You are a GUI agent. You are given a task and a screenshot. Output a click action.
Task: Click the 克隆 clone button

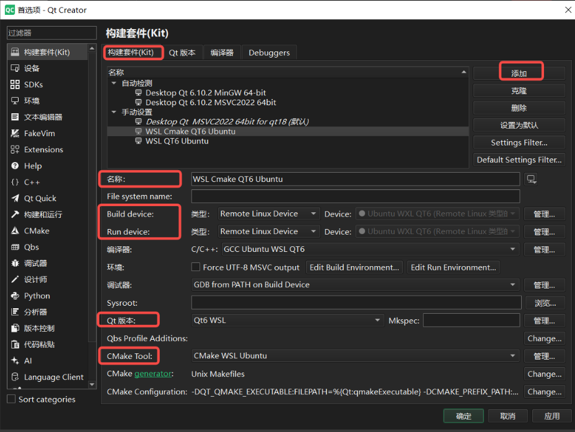pos(519,90)
